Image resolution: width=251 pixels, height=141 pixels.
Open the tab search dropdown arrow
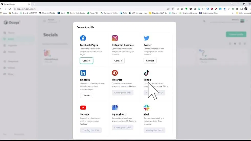(232, 4)
